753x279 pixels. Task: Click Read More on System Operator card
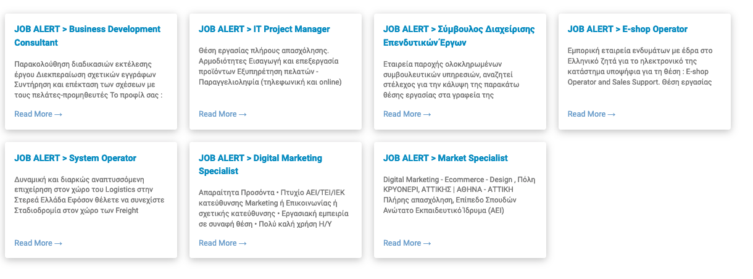pos(38,243)
